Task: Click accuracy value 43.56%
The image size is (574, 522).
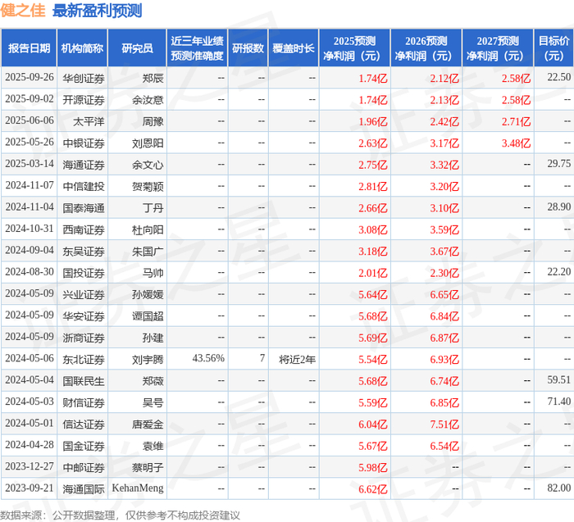Action: [208, 358]
